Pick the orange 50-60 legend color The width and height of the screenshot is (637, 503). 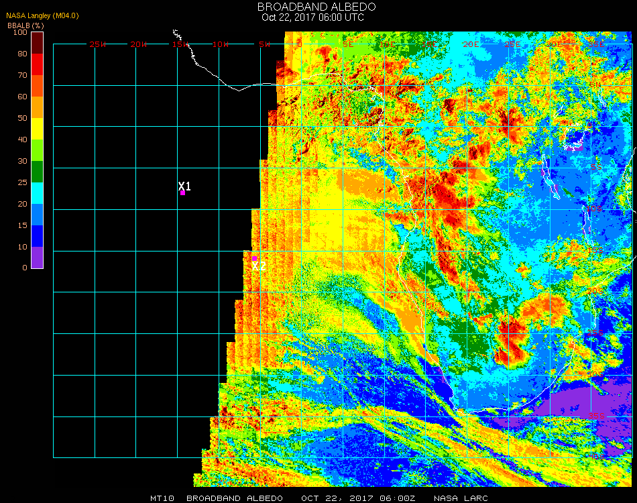coord(37,107)
